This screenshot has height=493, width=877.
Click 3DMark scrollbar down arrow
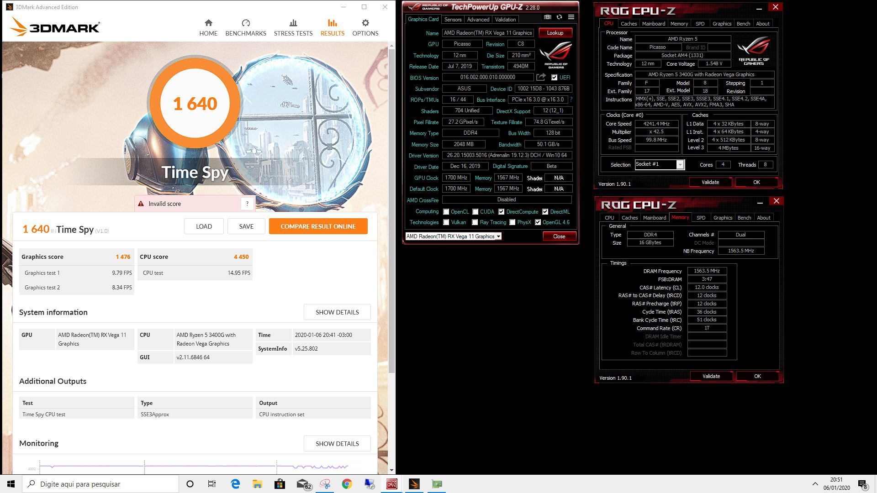[391, 470]
